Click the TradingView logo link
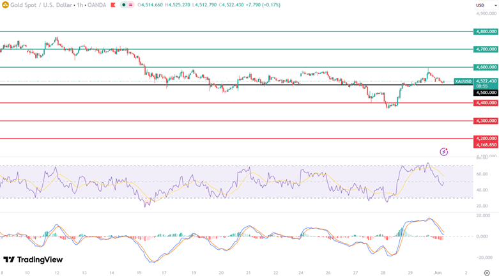 click(33, 259)
